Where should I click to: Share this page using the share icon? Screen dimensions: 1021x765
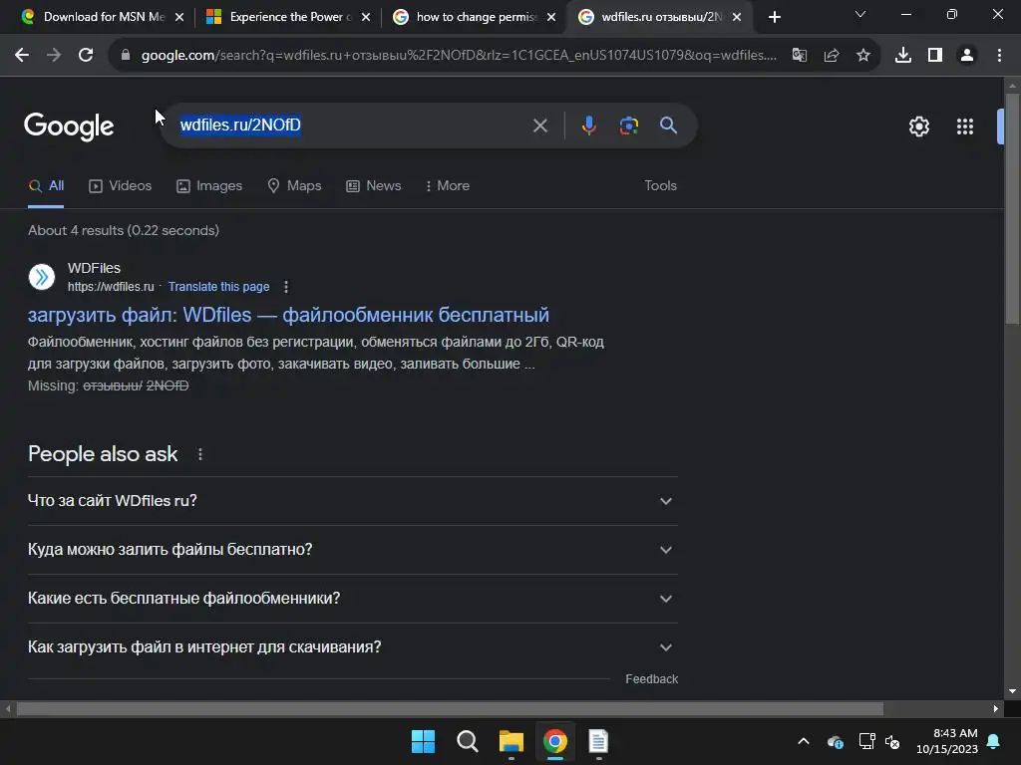[x=831, y=56]
